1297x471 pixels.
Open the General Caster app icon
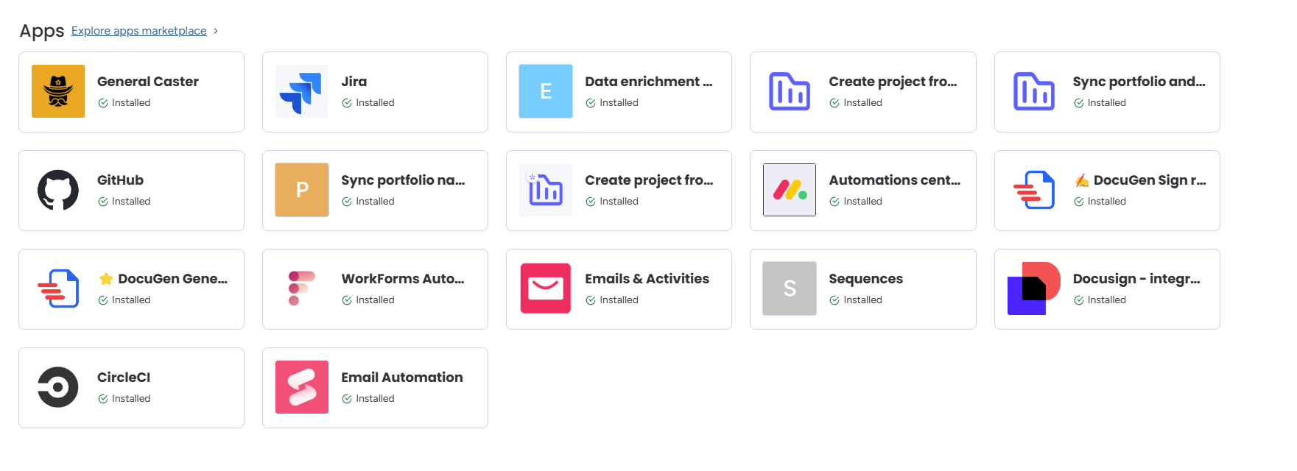[x=58, y=91]
